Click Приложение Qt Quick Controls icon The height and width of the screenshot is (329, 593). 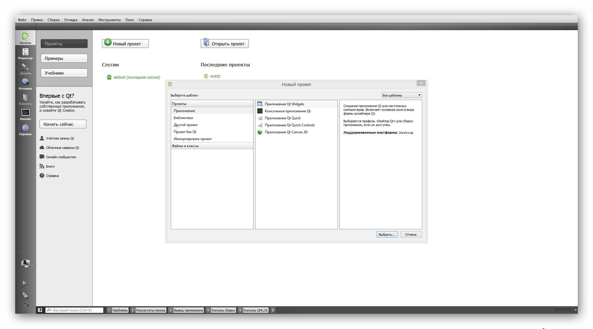tap(260, 125)
